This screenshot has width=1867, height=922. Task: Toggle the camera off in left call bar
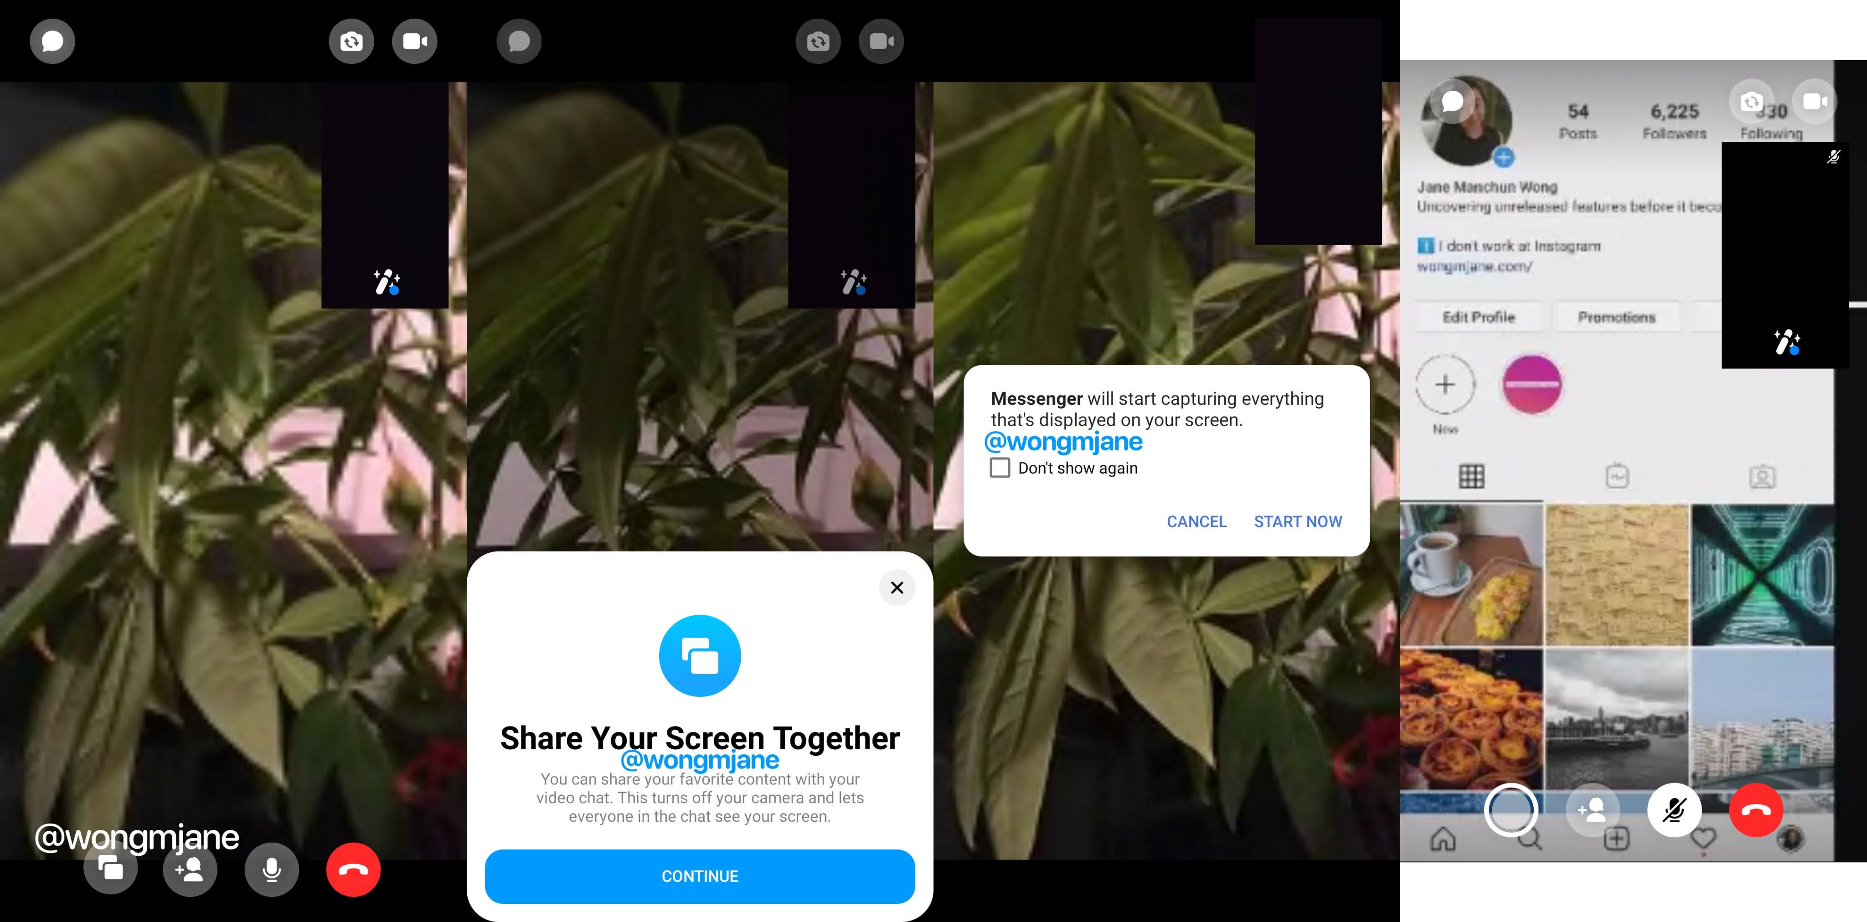tap(416, 41)
